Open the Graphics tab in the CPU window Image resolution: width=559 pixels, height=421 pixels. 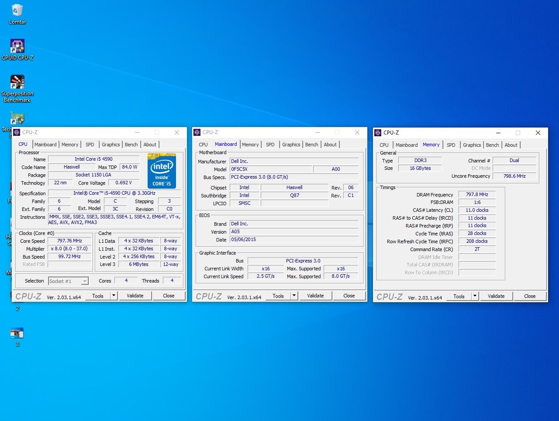point(111,145)
